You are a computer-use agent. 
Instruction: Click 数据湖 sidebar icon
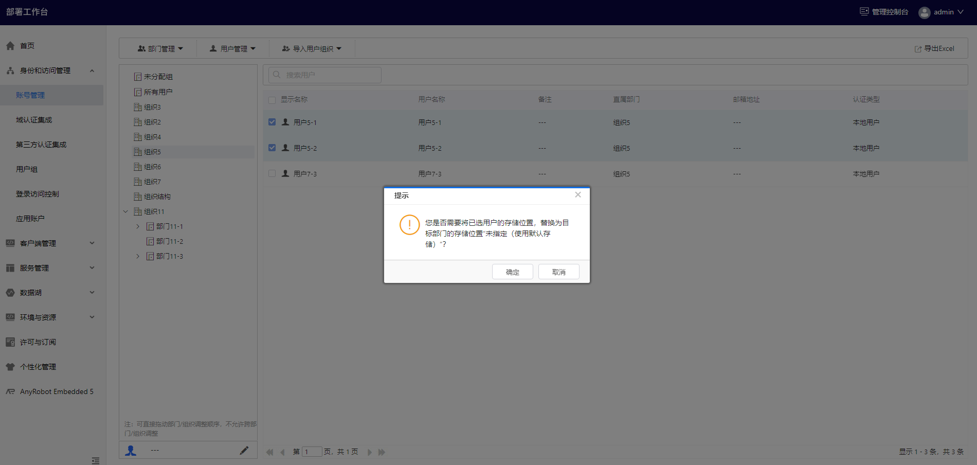(10, 292)
